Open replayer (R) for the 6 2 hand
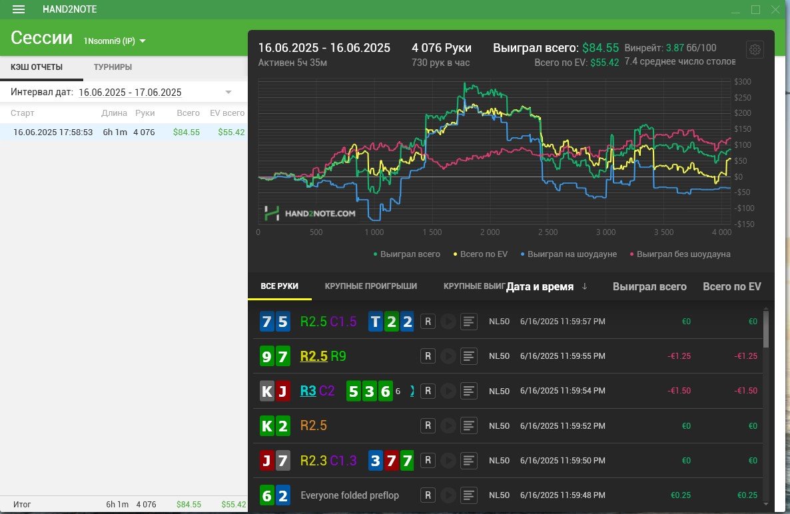The width and height of the screenshot is (790, 514). [428, 495]
